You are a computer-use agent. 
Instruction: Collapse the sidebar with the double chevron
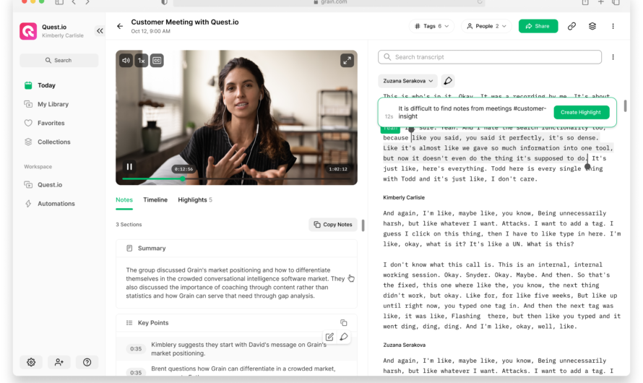coord(100,31)
